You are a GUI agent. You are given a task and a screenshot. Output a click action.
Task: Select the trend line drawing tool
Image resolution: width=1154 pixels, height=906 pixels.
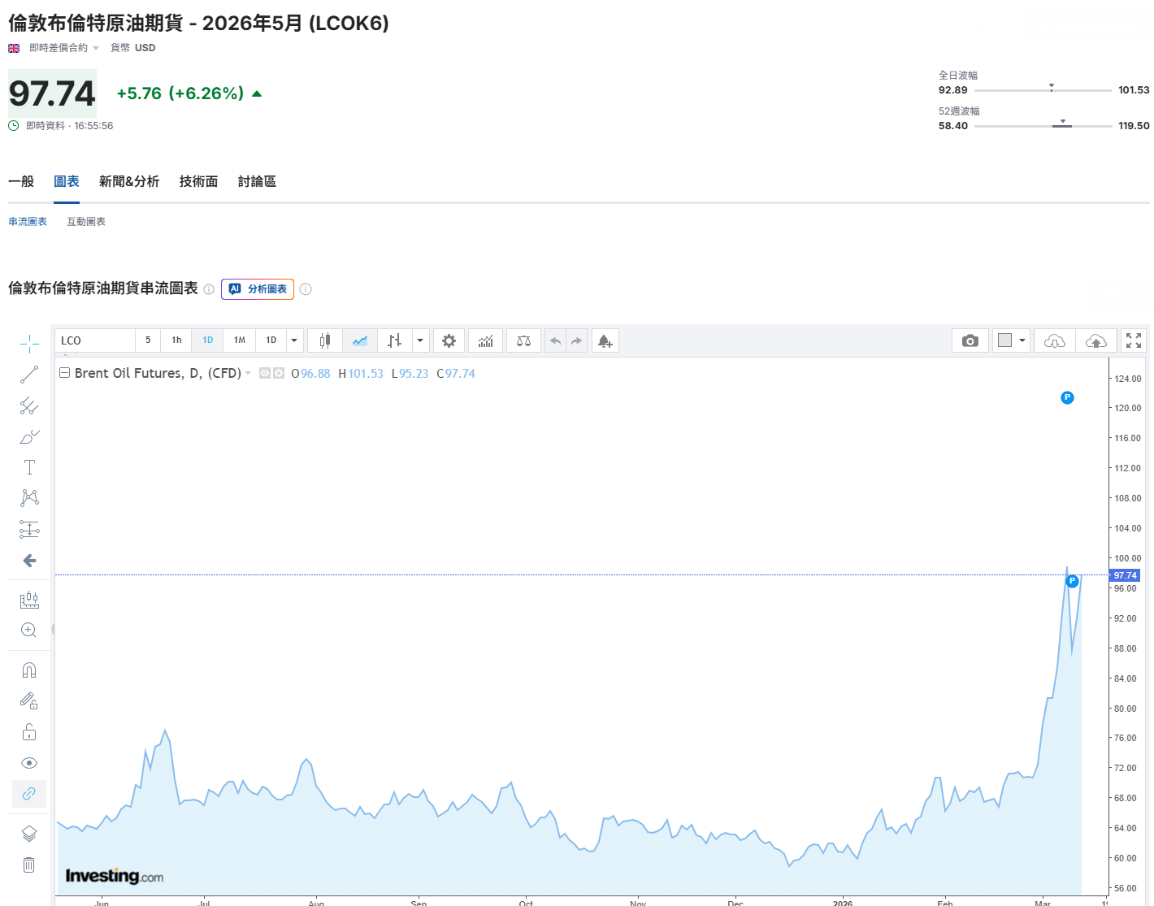[x=29, y=375]
